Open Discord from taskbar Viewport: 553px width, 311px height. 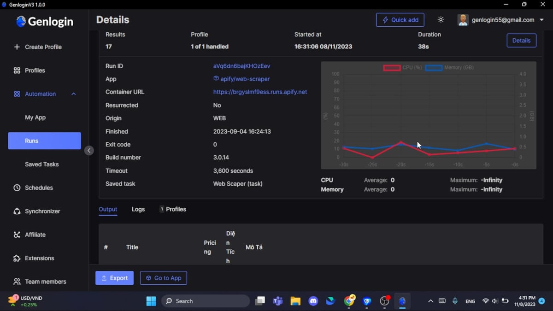pos(313,301)
